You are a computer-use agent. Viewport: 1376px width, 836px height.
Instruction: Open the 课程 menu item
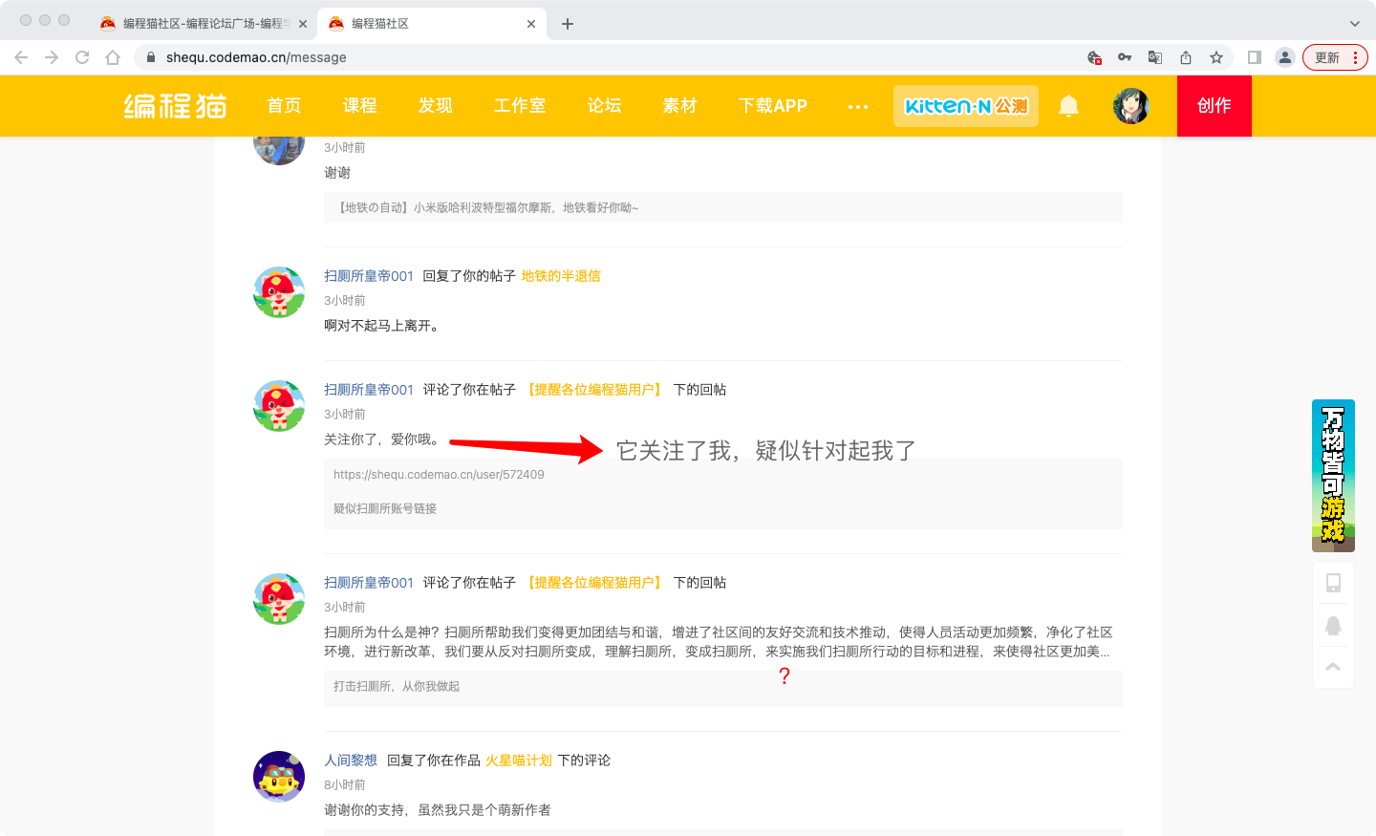[x=360, y=105]
